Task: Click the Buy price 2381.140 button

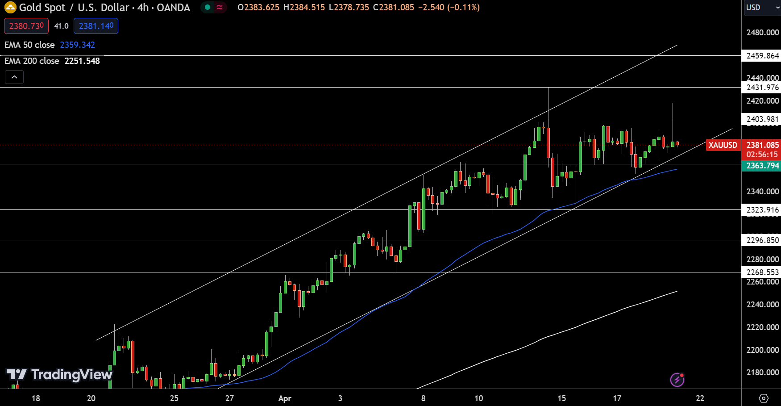Action: [96, 26]
